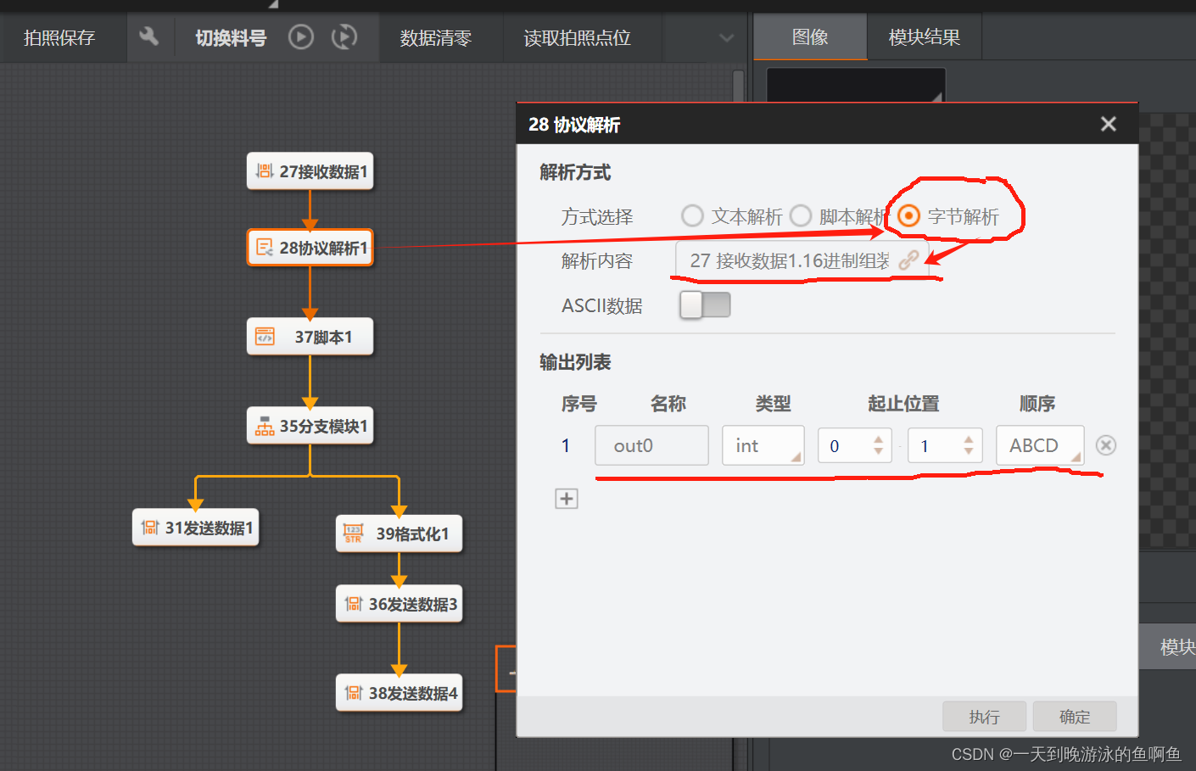Click the 解析方式 section heading

point(575,172)
